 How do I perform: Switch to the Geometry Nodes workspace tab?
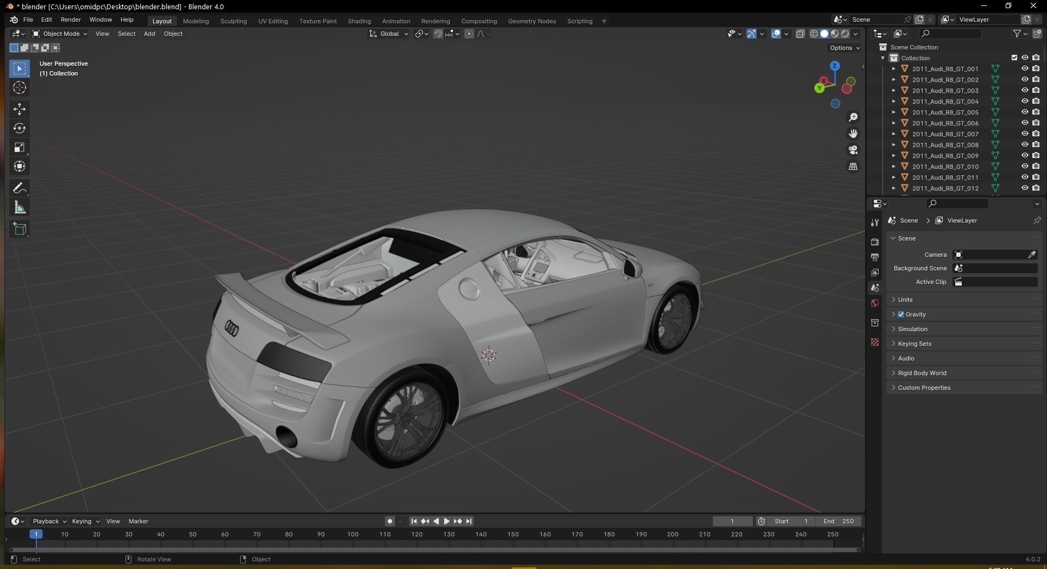(x=532, y=21)
